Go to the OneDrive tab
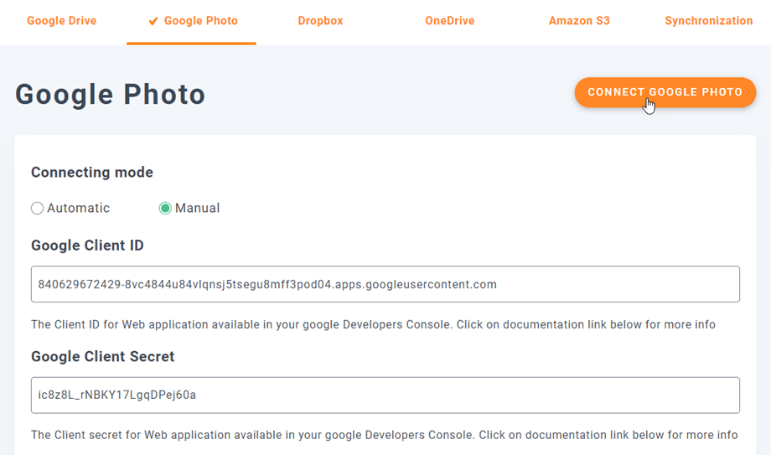This screenshot has height=455, width=771. 449,21
